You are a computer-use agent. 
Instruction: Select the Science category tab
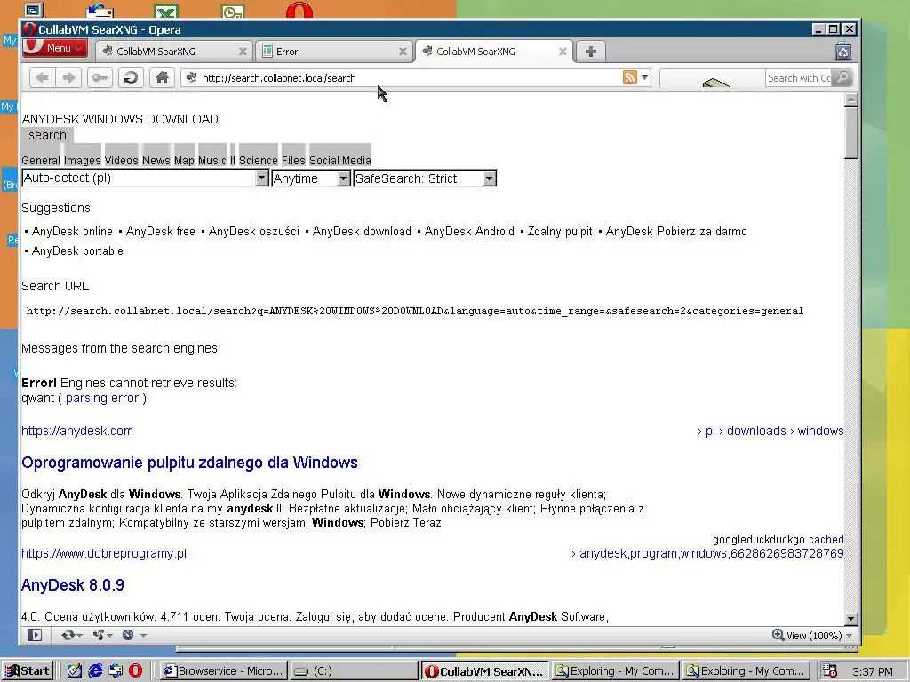[x=259, y=160]
